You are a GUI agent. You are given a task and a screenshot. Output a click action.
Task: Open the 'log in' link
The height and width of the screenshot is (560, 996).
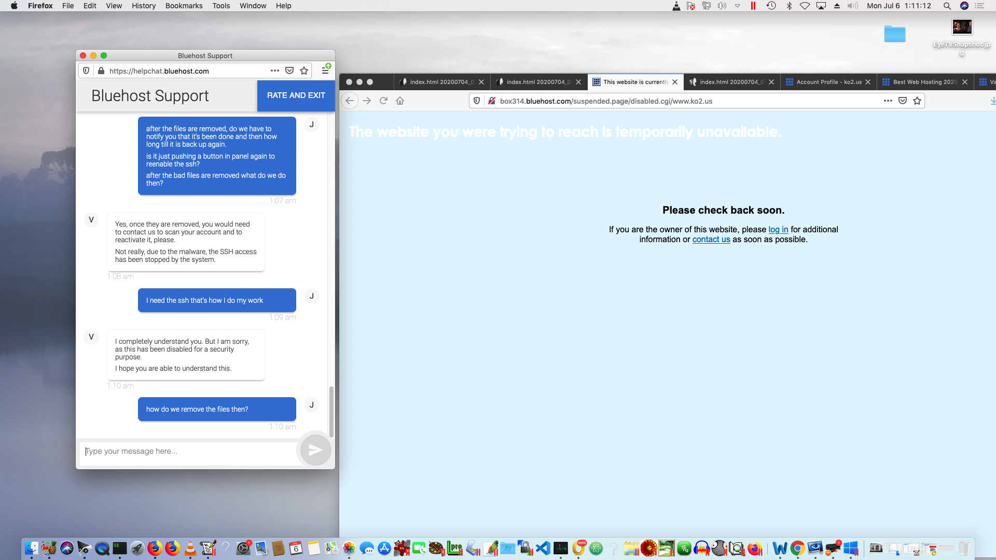(x=778, y=229)
